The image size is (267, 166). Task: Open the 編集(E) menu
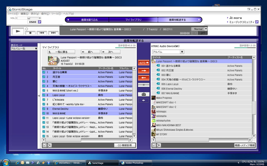click(25, 14)
